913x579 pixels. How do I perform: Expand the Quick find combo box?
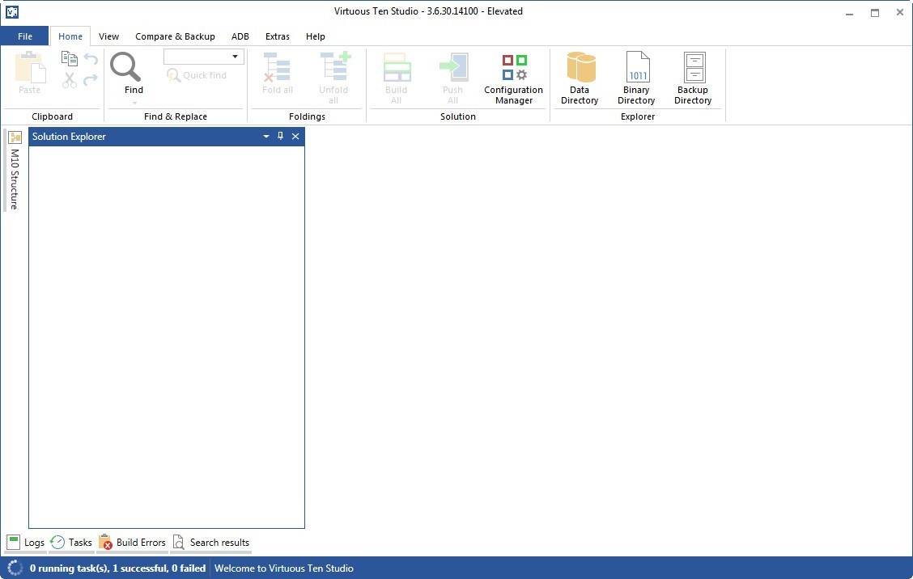236,57
